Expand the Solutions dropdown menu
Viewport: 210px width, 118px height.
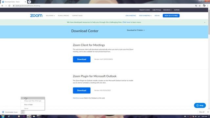coord(50,16)
